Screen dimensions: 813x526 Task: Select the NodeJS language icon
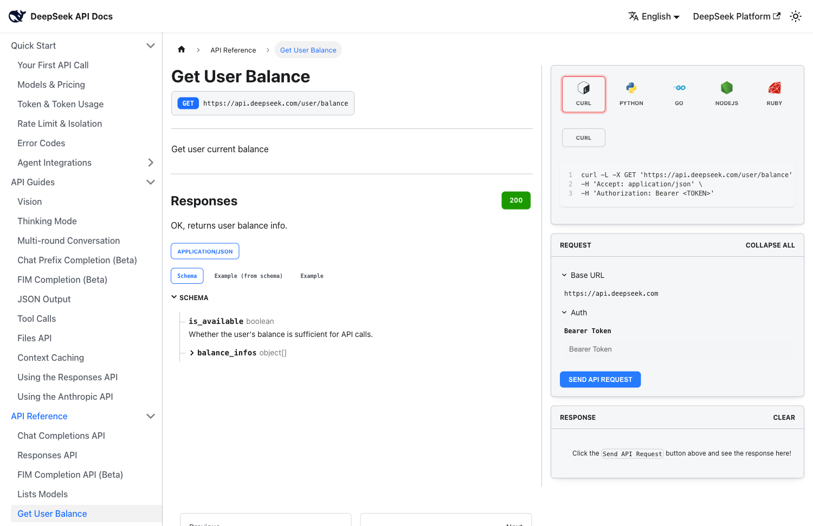point(727,94)
